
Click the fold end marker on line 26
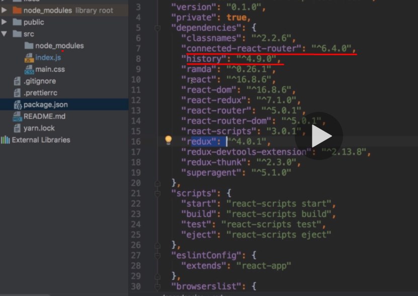[157, 245]
